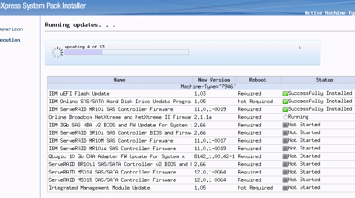The height and width of the screenshot is (198, 355).
Task: Click the green checkmark for IBM uEFI Flash Update
Action: 285,94
